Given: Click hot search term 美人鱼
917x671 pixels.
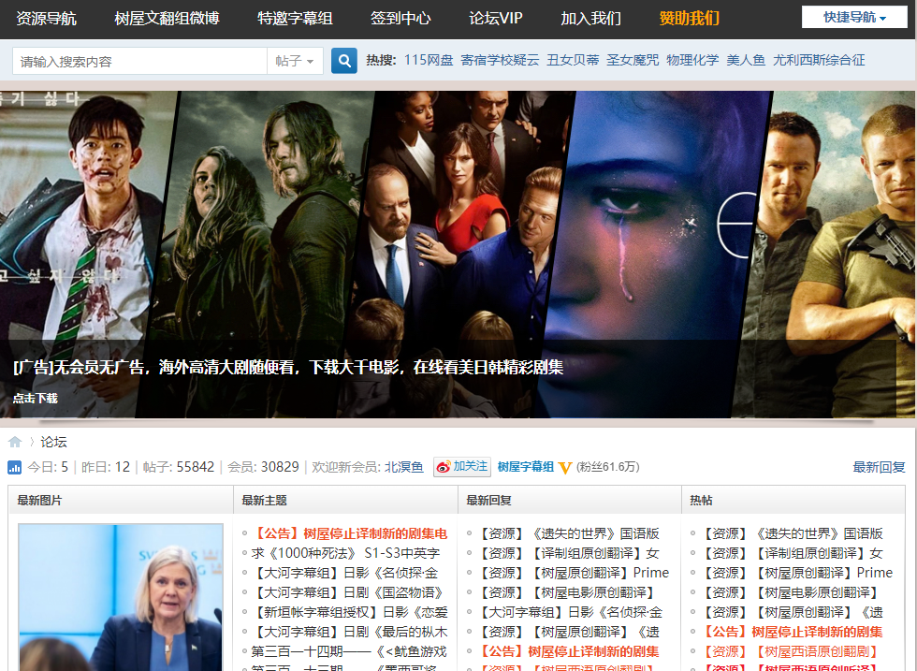Looking at the screenshot, I should click(746, 60).
